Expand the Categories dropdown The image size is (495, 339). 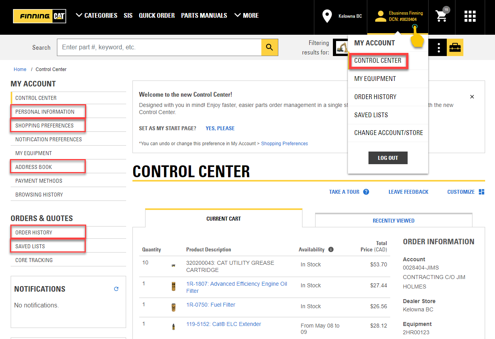[96, 15]
